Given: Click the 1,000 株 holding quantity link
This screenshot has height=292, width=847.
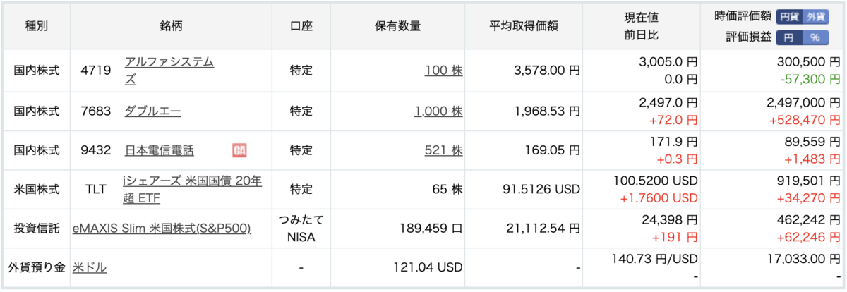Looking at the screenshot, I should click(x=438, y=111).
